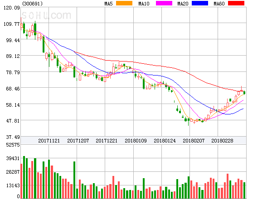
Task: Click the 20180124 date marker
Action: coord(165,141)
